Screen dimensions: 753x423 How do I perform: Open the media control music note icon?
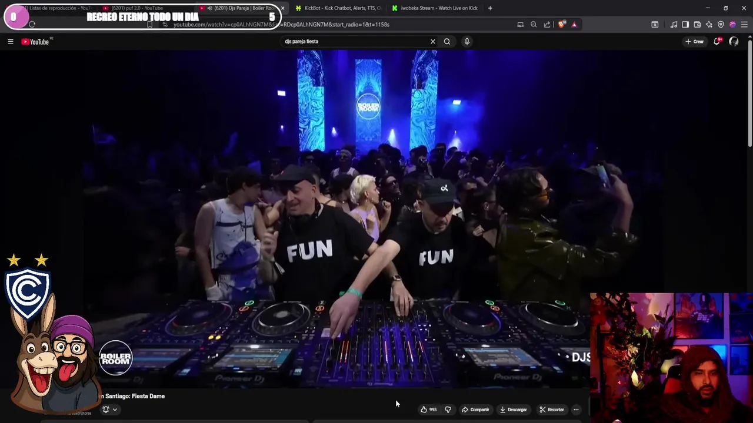674,25
